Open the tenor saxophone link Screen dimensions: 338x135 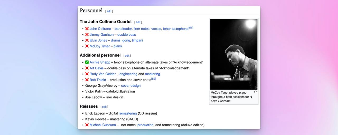176,29
